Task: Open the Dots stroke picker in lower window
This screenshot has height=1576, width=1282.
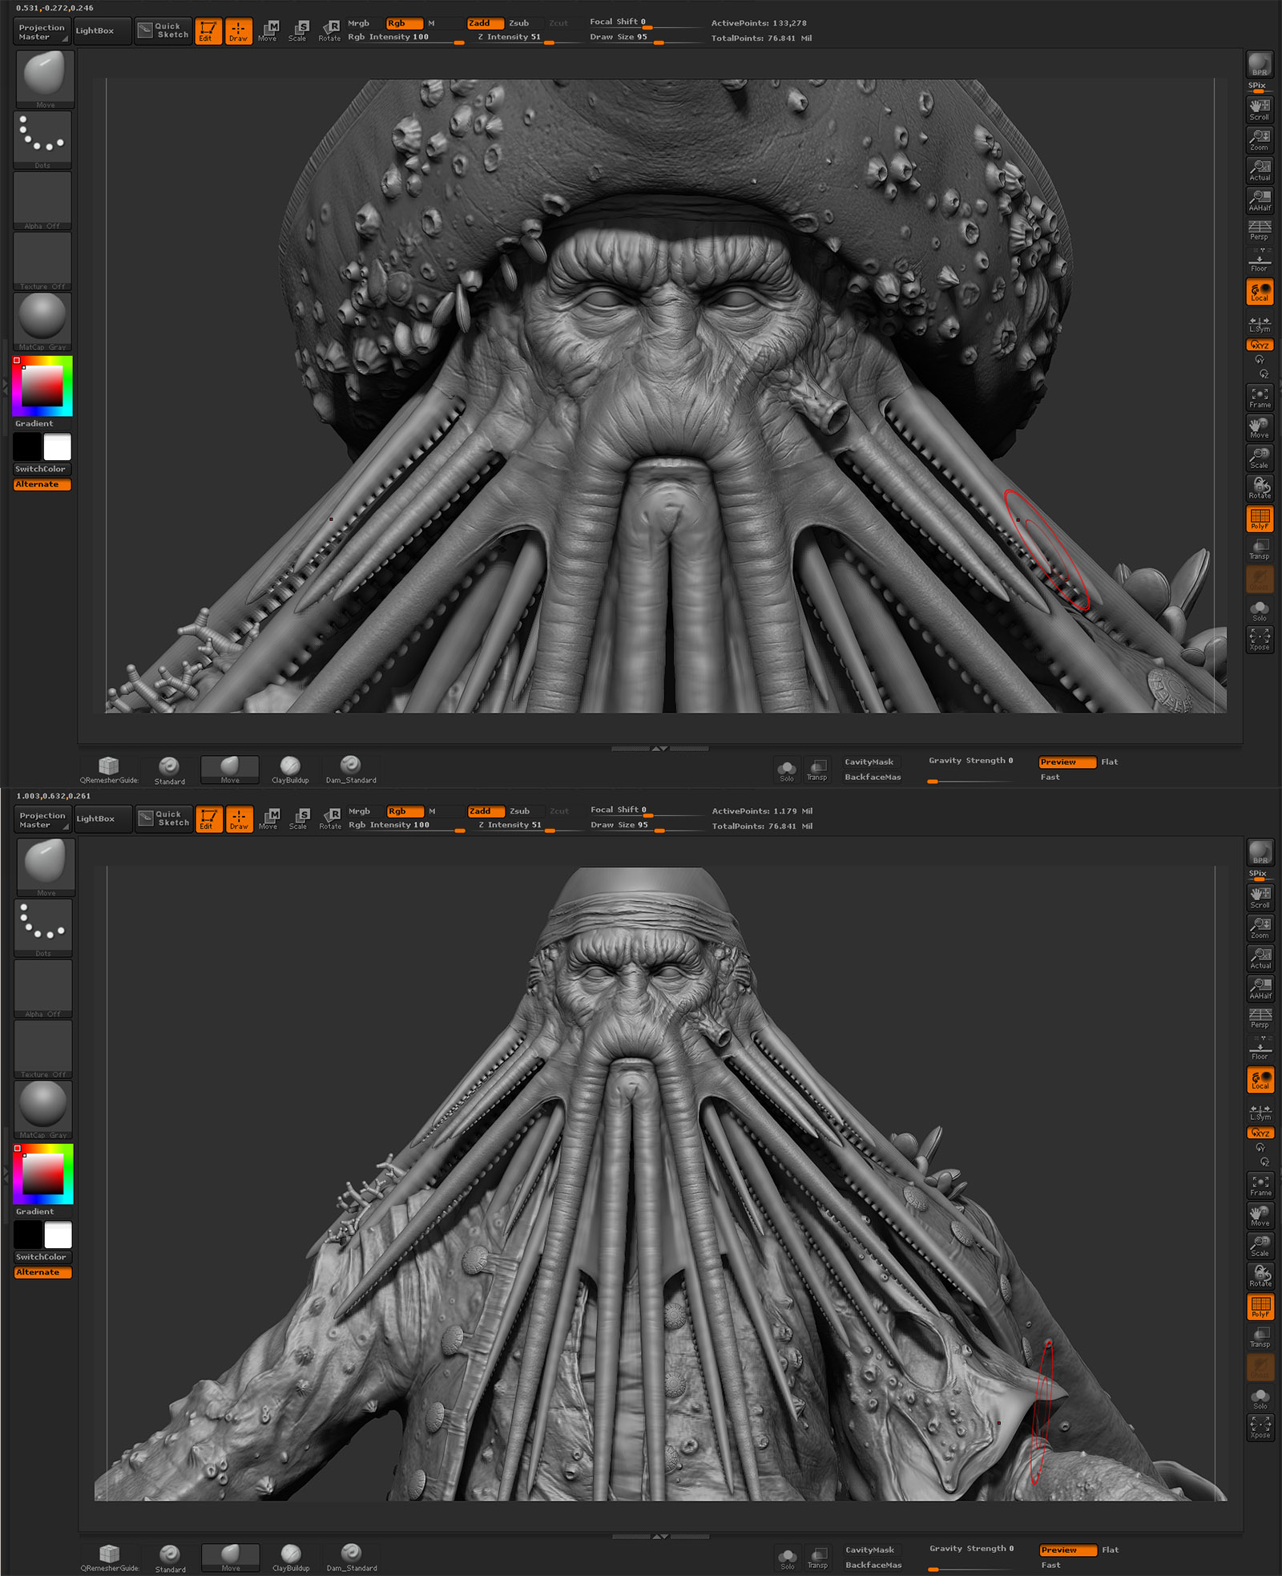Action: [x=44, y=928]
